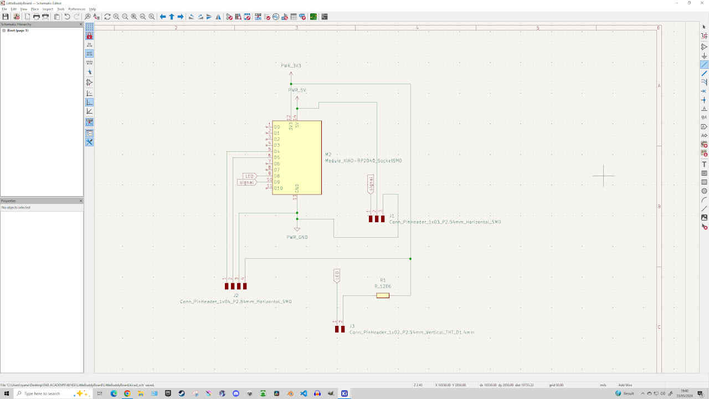Select the Add Power Symbol tool
This screenshot has height=399, width=709.
click(705, 56)
